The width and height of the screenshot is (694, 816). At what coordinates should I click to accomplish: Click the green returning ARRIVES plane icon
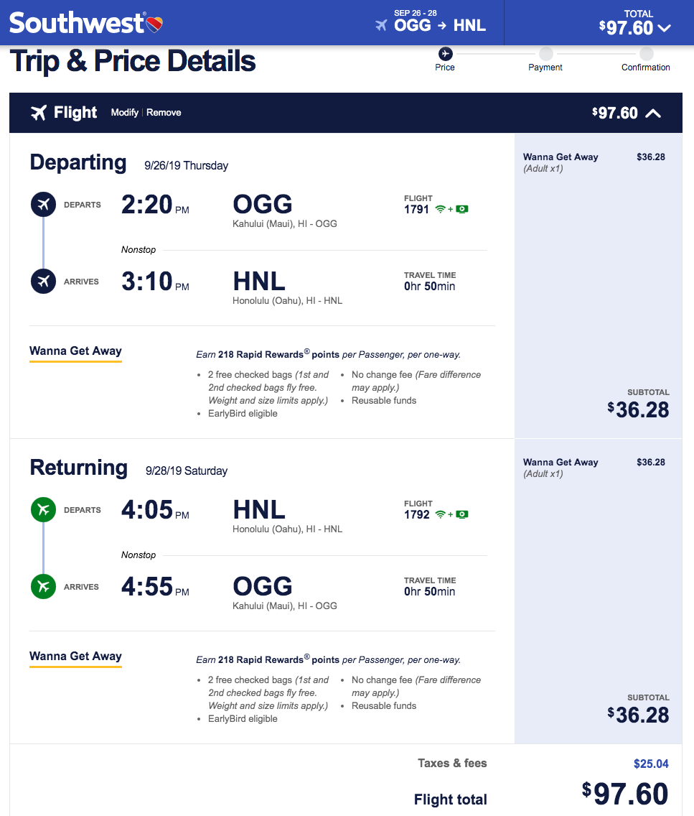pos(43,586)
